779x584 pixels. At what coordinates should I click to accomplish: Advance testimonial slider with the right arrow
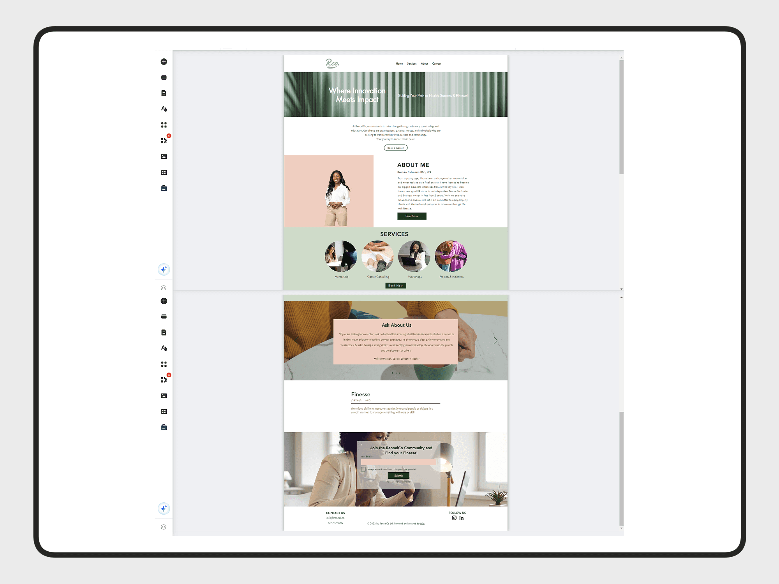(495, 340)
